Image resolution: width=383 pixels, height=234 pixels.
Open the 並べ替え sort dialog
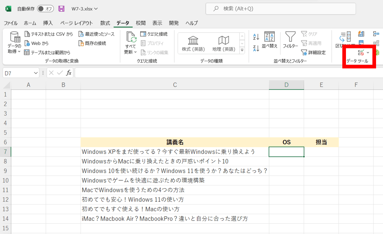pos(270,40)
